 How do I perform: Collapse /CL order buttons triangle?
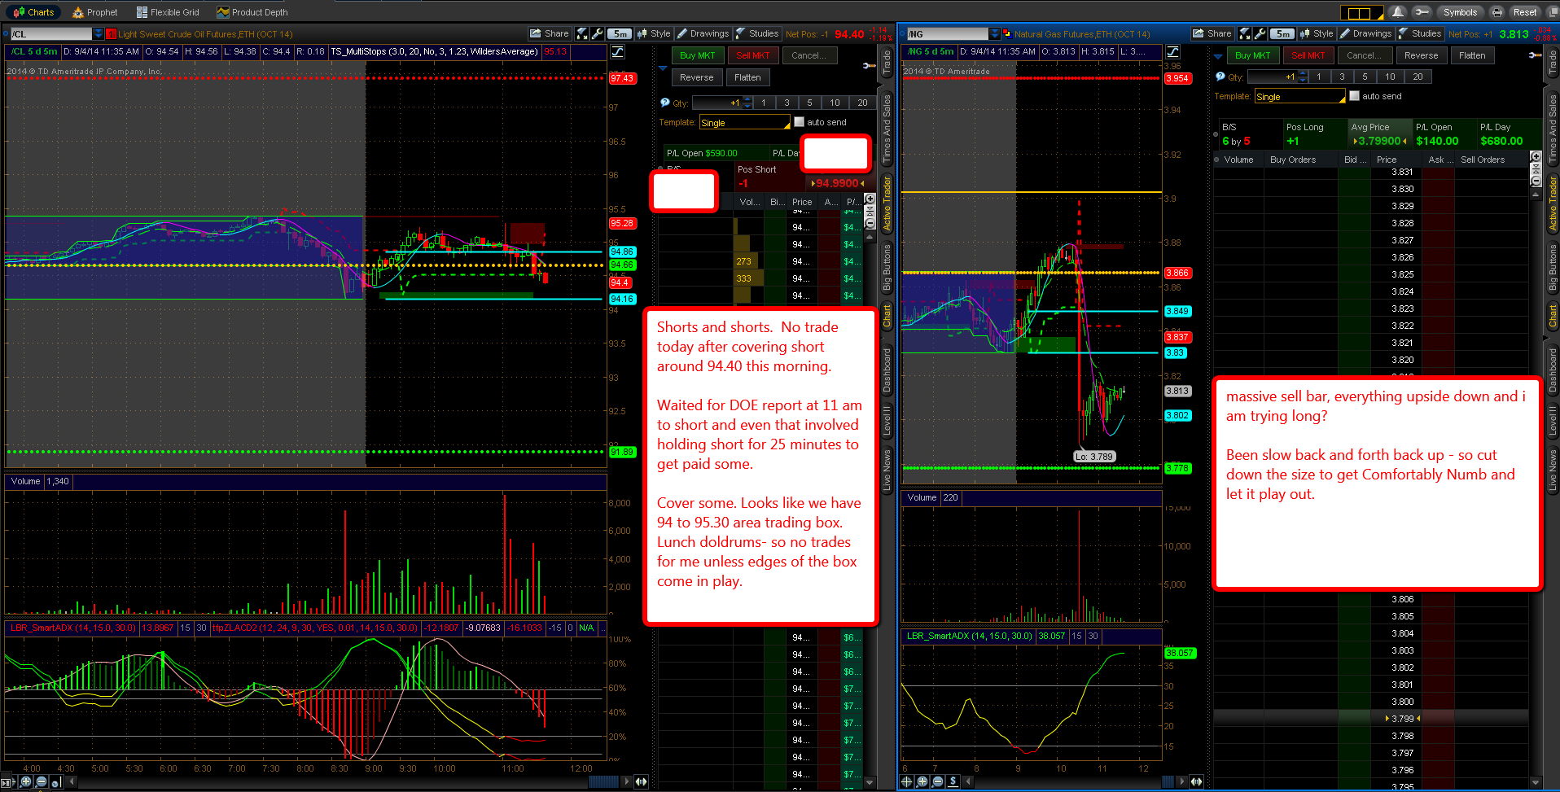(664, 68)
